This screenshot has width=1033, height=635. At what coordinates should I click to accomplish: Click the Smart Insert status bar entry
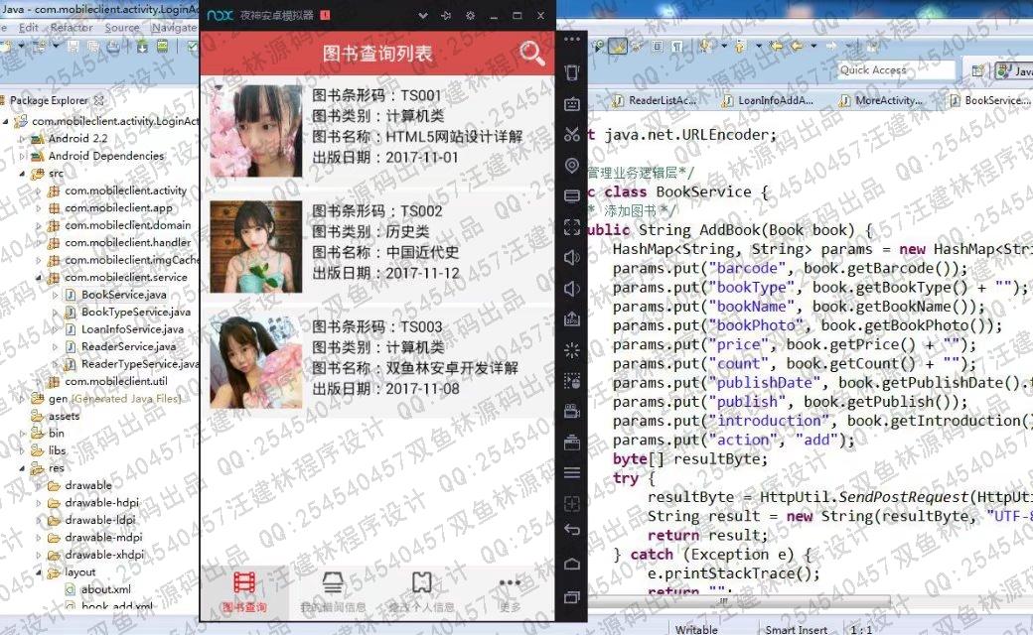796,629
